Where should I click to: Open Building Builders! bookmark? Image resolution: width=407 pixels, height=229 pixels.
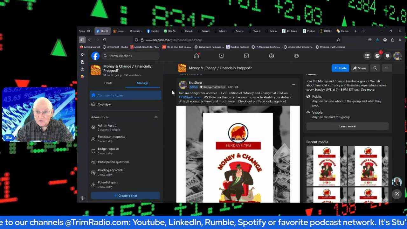(238, 47)
